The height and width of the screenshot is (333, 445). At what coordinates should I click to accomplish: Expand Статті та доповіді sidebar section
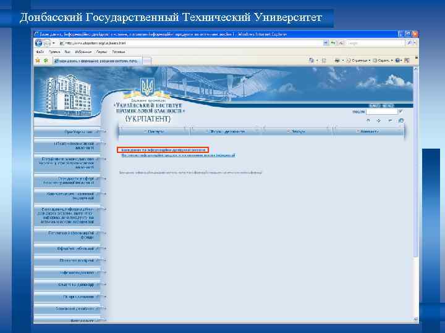tap(67, 284)
